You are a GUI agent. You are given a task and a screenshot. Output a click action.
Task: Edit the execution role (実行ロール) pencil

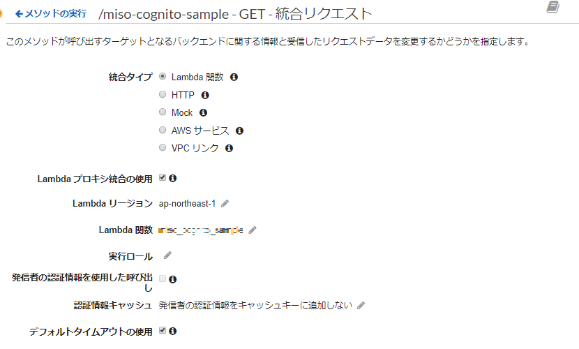click(x=167, y=255)
